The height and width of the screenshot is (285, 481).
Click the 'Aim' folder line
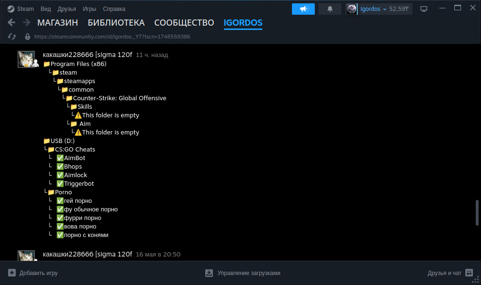[x=80, y=124]
